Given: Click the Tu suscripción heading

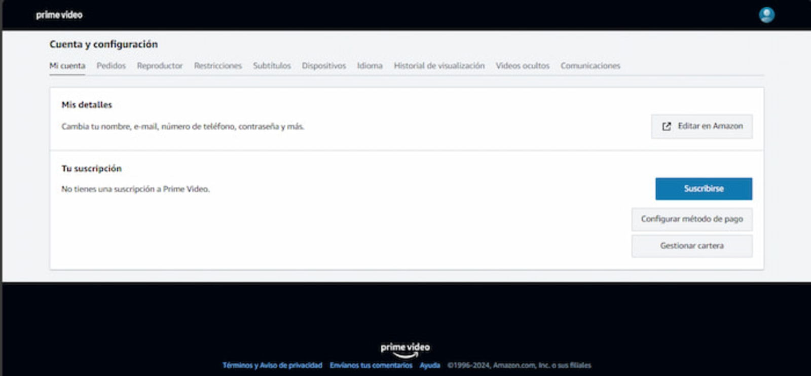Looking at the screenshot, I should [92, 168].
